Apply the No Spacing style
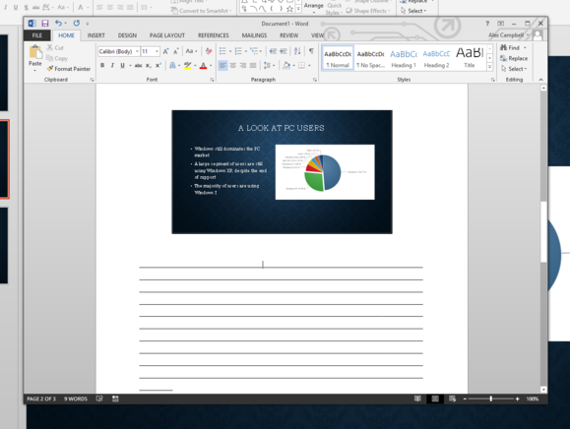570x429 pixels. point(370,58)
